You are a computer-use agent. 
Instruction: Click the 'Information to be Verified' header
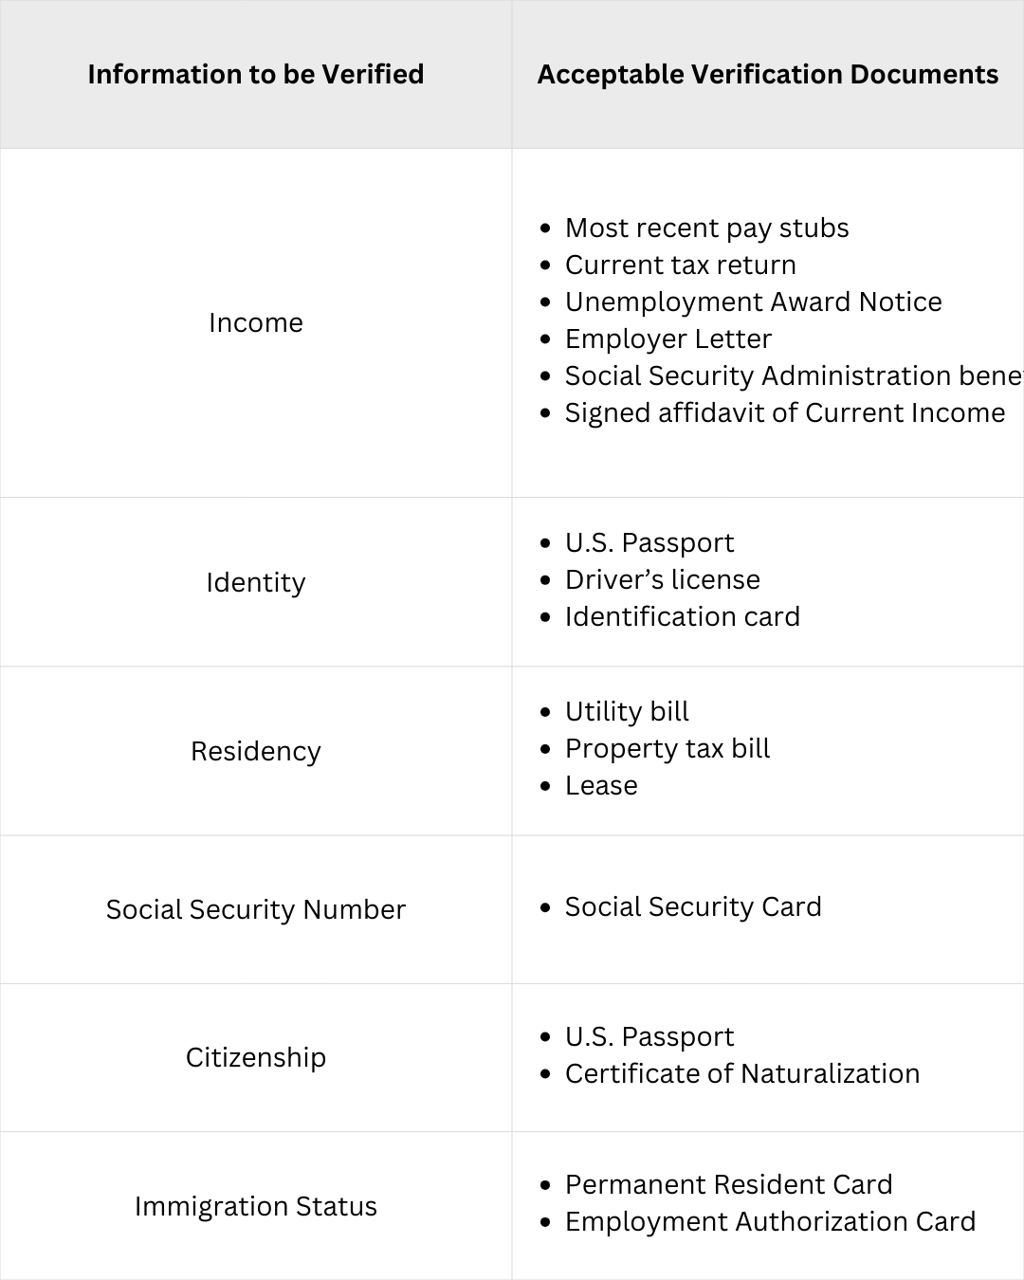point(256,74)
